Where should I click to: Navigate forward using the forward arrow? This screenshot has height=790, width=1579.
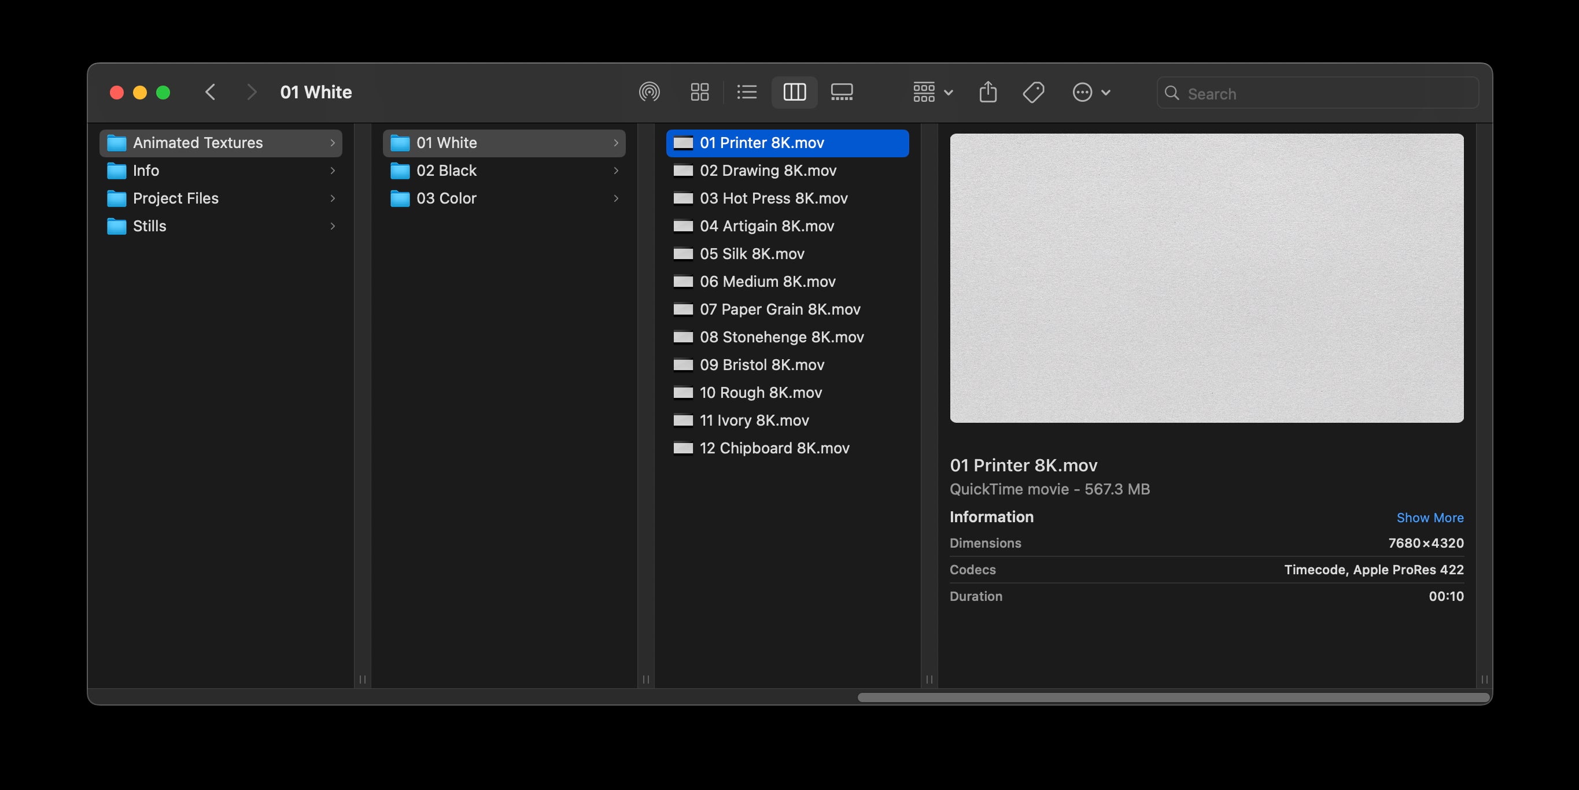click(252, 92)
